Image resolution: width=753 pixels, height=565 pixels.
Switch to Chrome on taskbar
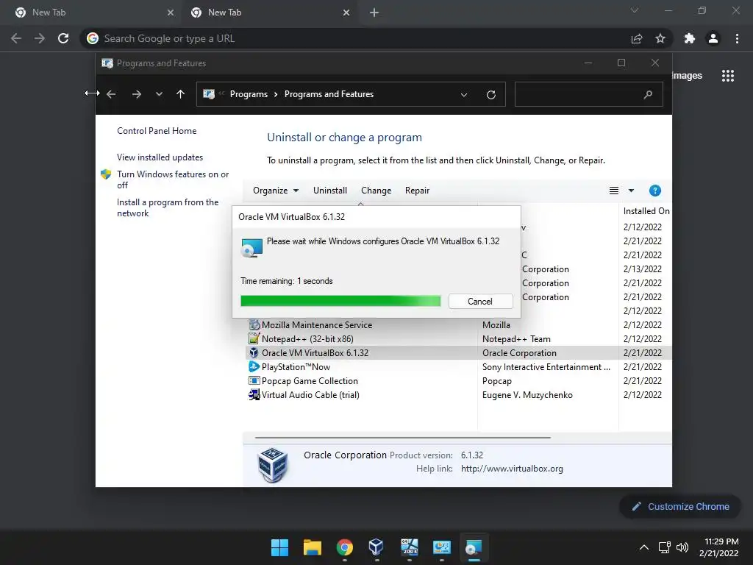(x=344, y=547)
